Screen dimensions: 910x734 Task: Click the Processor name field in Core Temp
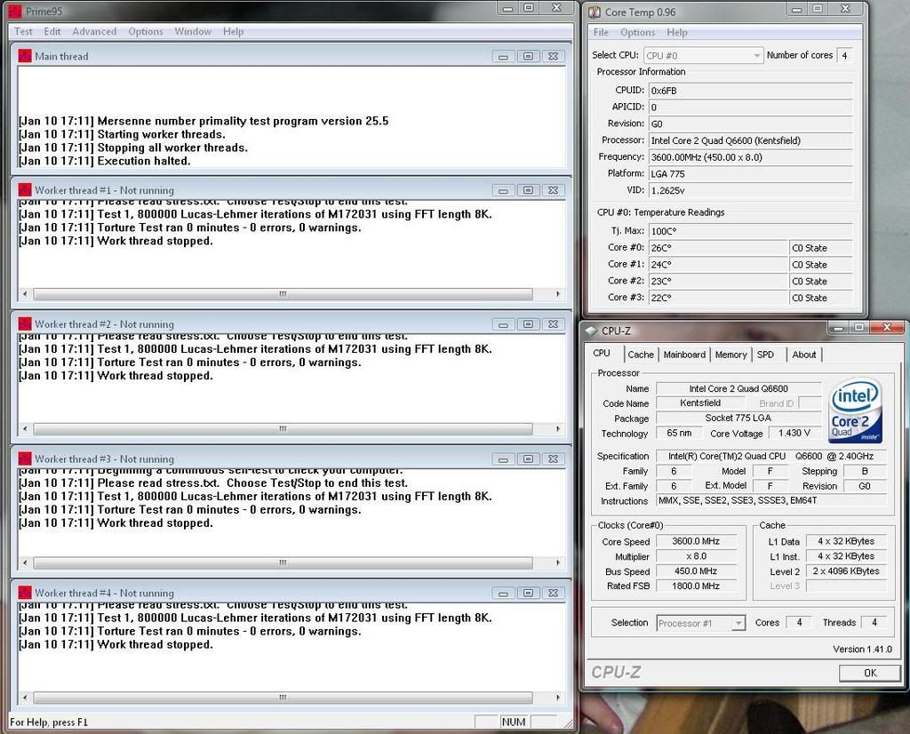[750, 140]
